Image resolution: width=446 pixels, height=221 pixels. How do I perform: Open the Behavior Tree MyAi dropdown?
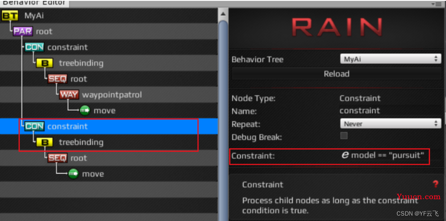click(390, 59)
